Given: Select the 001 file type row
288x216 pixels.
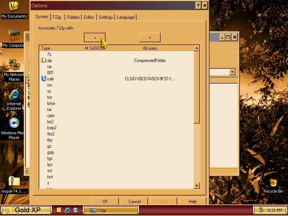Looking at the screenshot, I should coord(116,73).
